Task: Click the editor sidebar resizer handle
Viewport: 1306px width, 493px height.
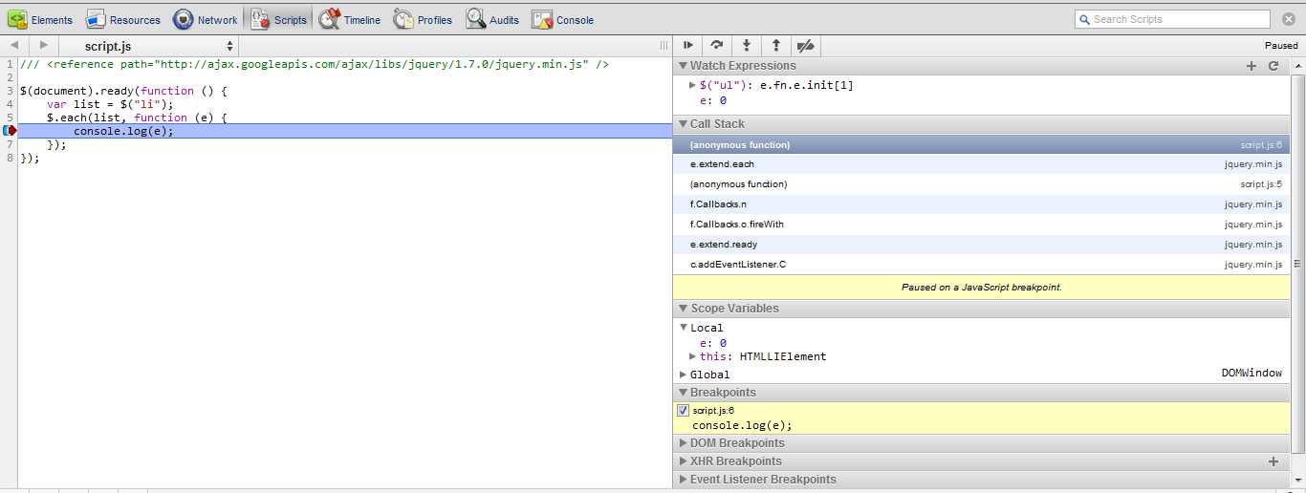Action: [x=664, y=46]
